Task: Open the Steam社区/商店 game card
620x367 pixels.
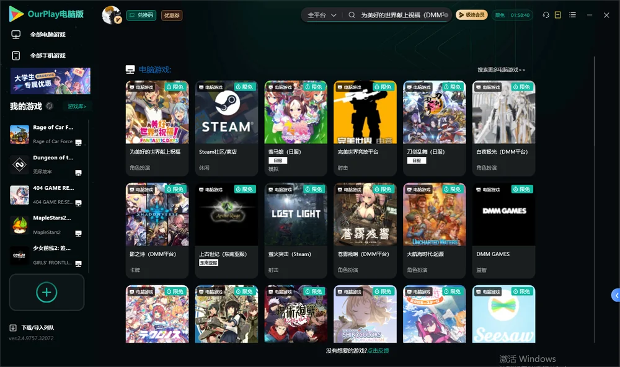Action: (226, 128)
